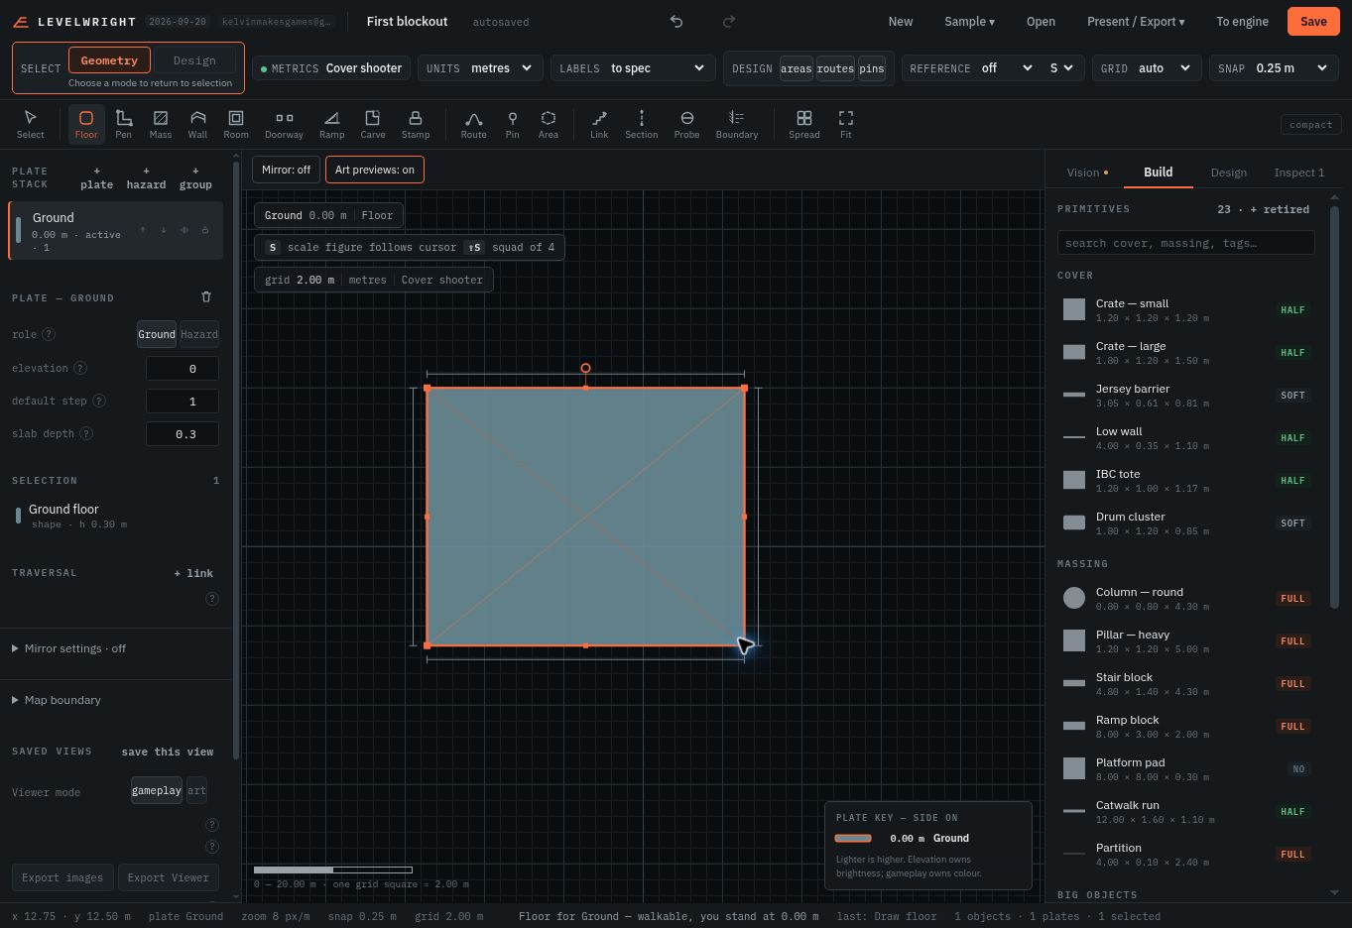Click the primitives search field
This screenshot has height=928, width=1352.
tap(1185, 243)
